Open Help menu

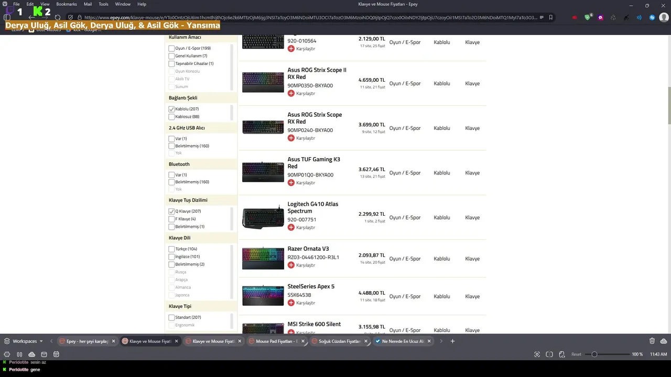coord(142,4)
